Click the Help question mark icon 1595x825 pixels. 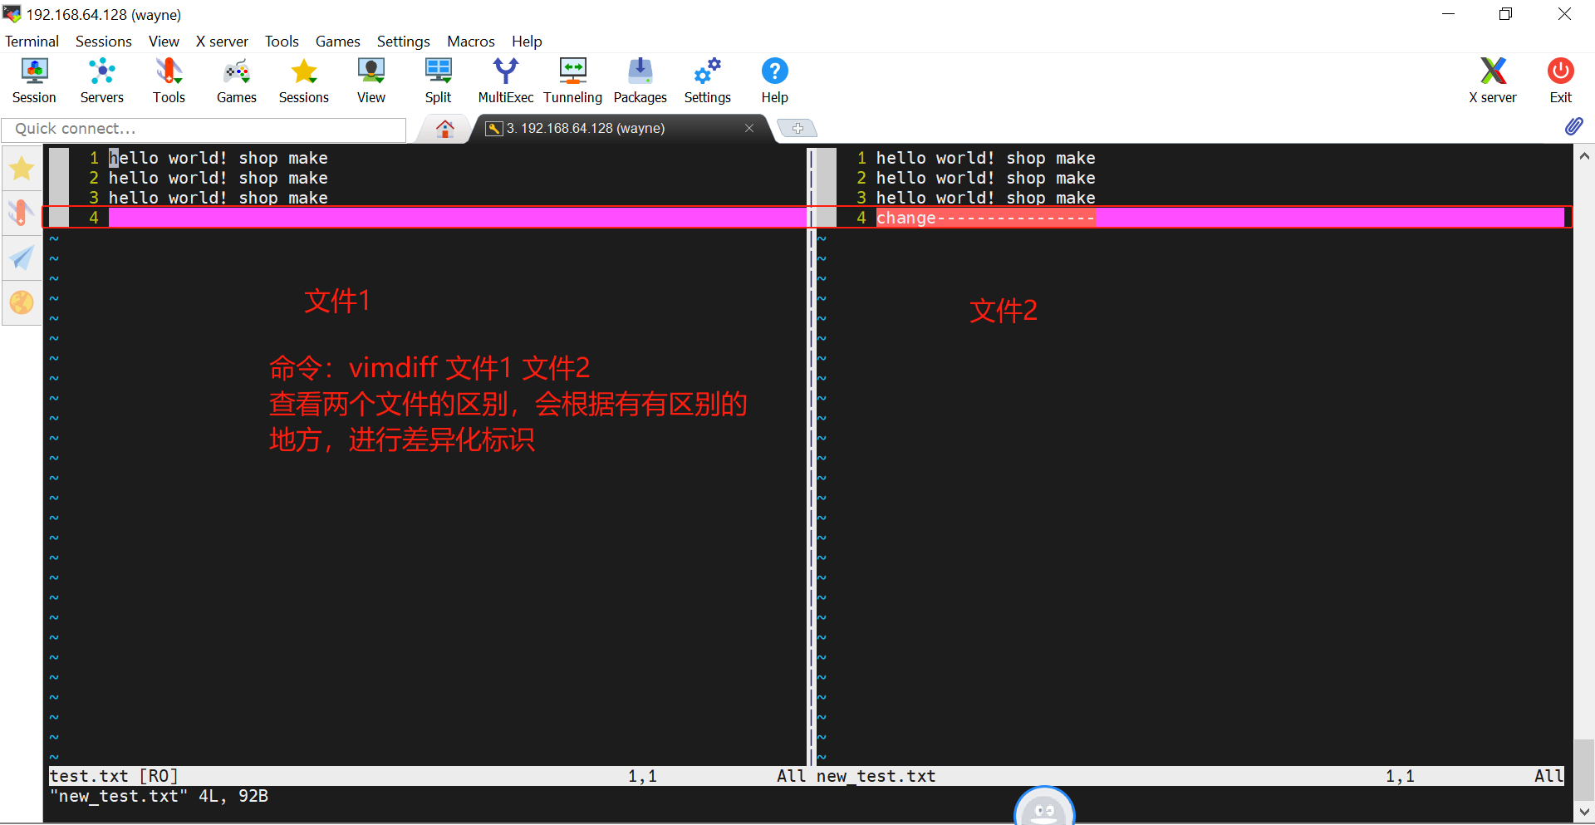pyautogui.click(x=775, y=81)
